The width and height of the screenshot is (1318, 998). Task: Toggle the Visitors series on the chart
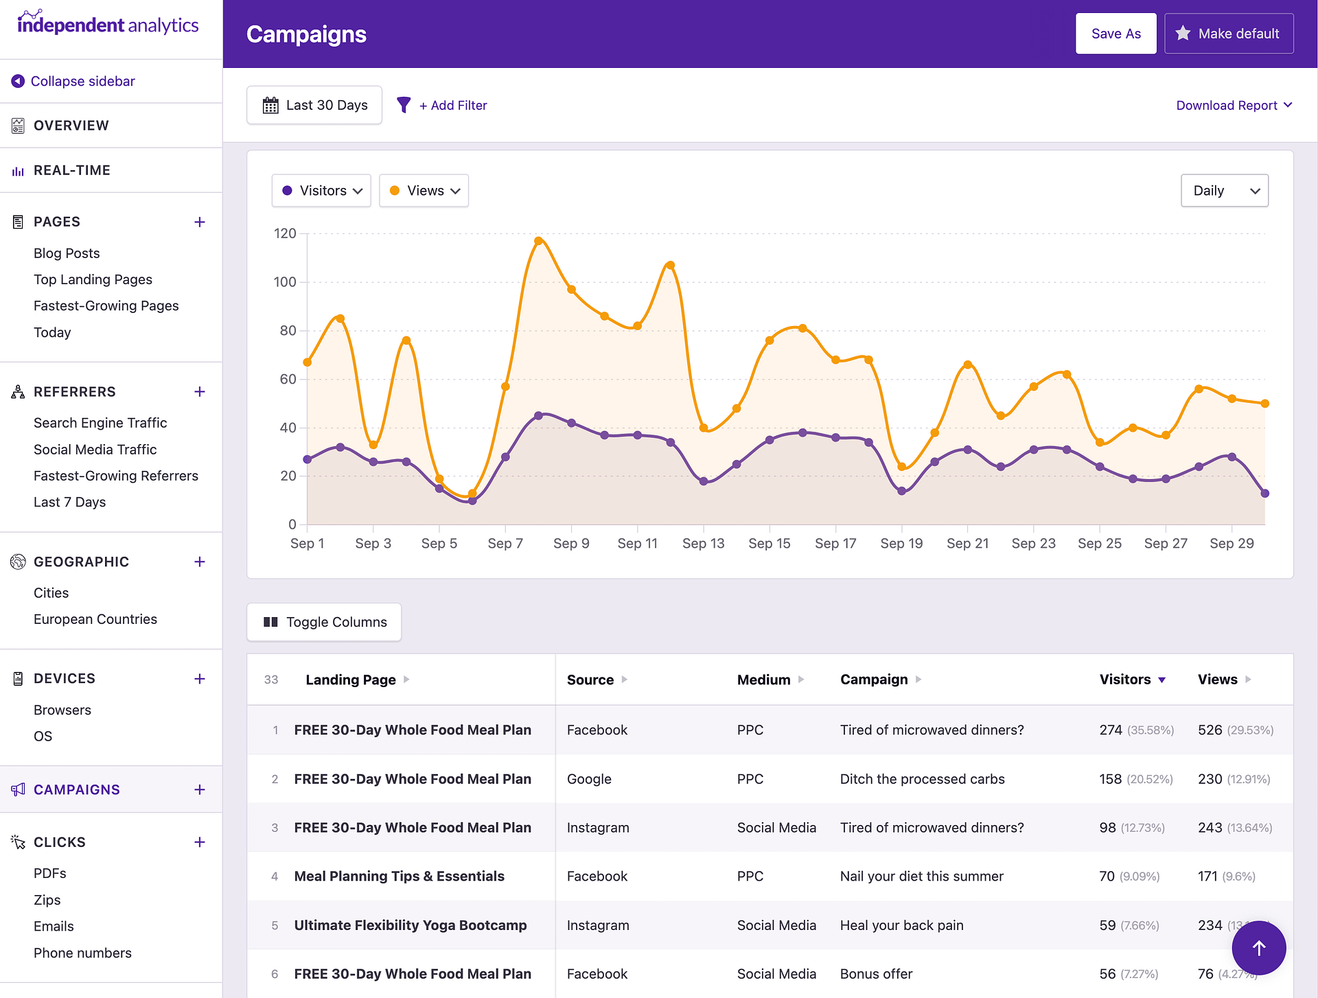coord(321,190)
